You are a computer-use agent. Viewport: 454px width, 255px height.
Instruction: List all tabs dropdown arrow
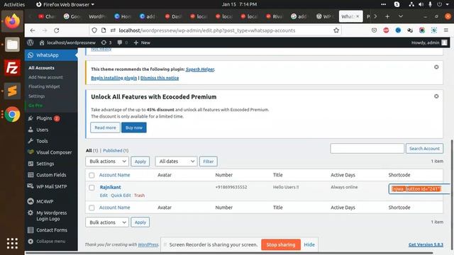[x=401, y=16]
